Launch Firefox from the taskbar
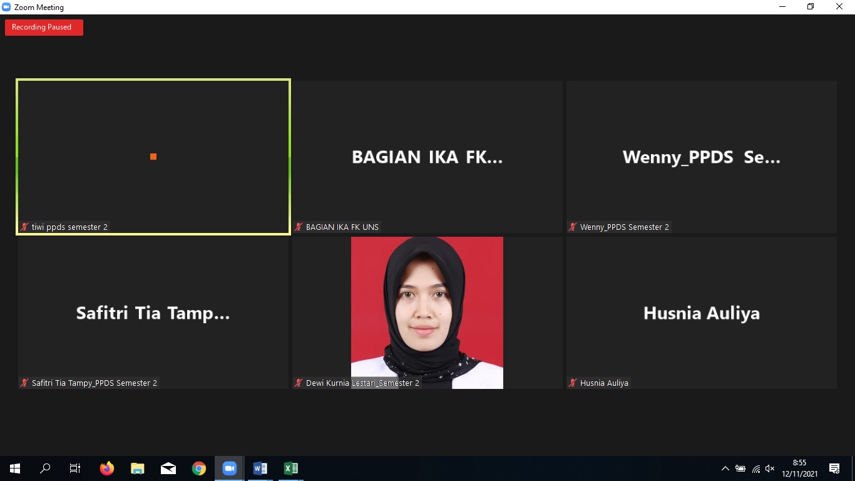 pos(107,468)
